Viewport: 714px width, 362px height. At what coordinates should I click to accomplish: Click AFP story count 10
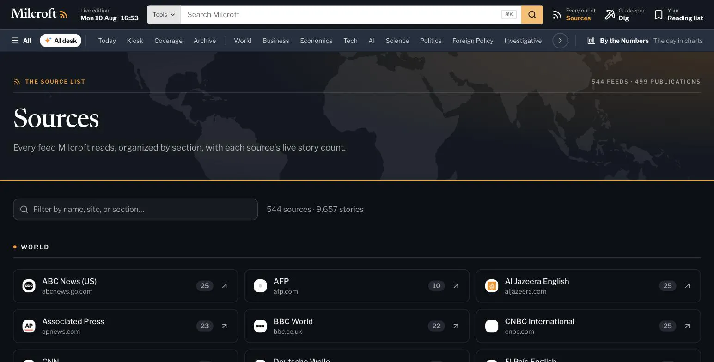[436, 286]
